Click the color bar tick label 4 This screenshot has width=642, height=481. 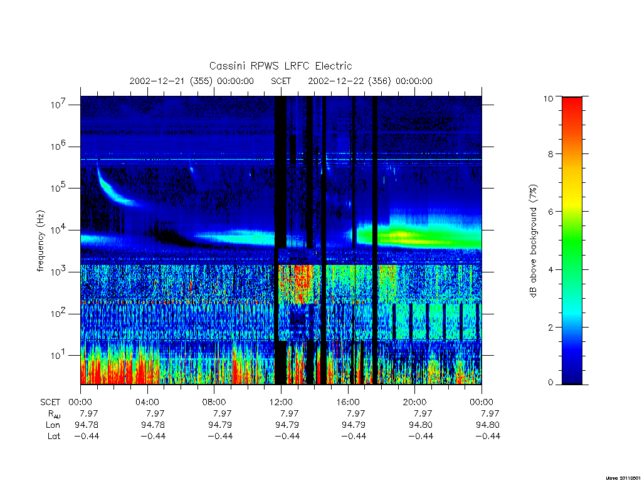click(x=550, y=269)
